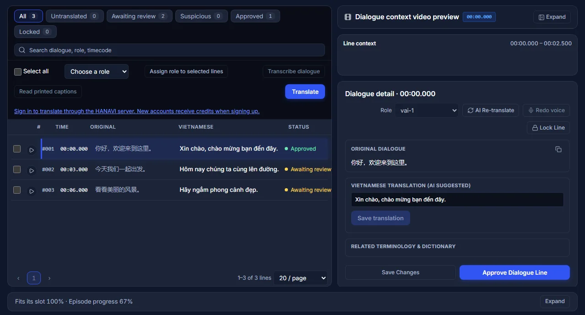This screenshot has width=585, height=315.
Task: Click Redo voice button
Action: tap(547, 110)
